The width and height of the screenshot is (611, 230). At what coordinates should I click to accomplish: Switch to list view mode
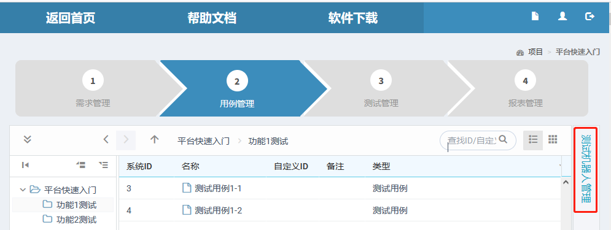tap(532, 140)
